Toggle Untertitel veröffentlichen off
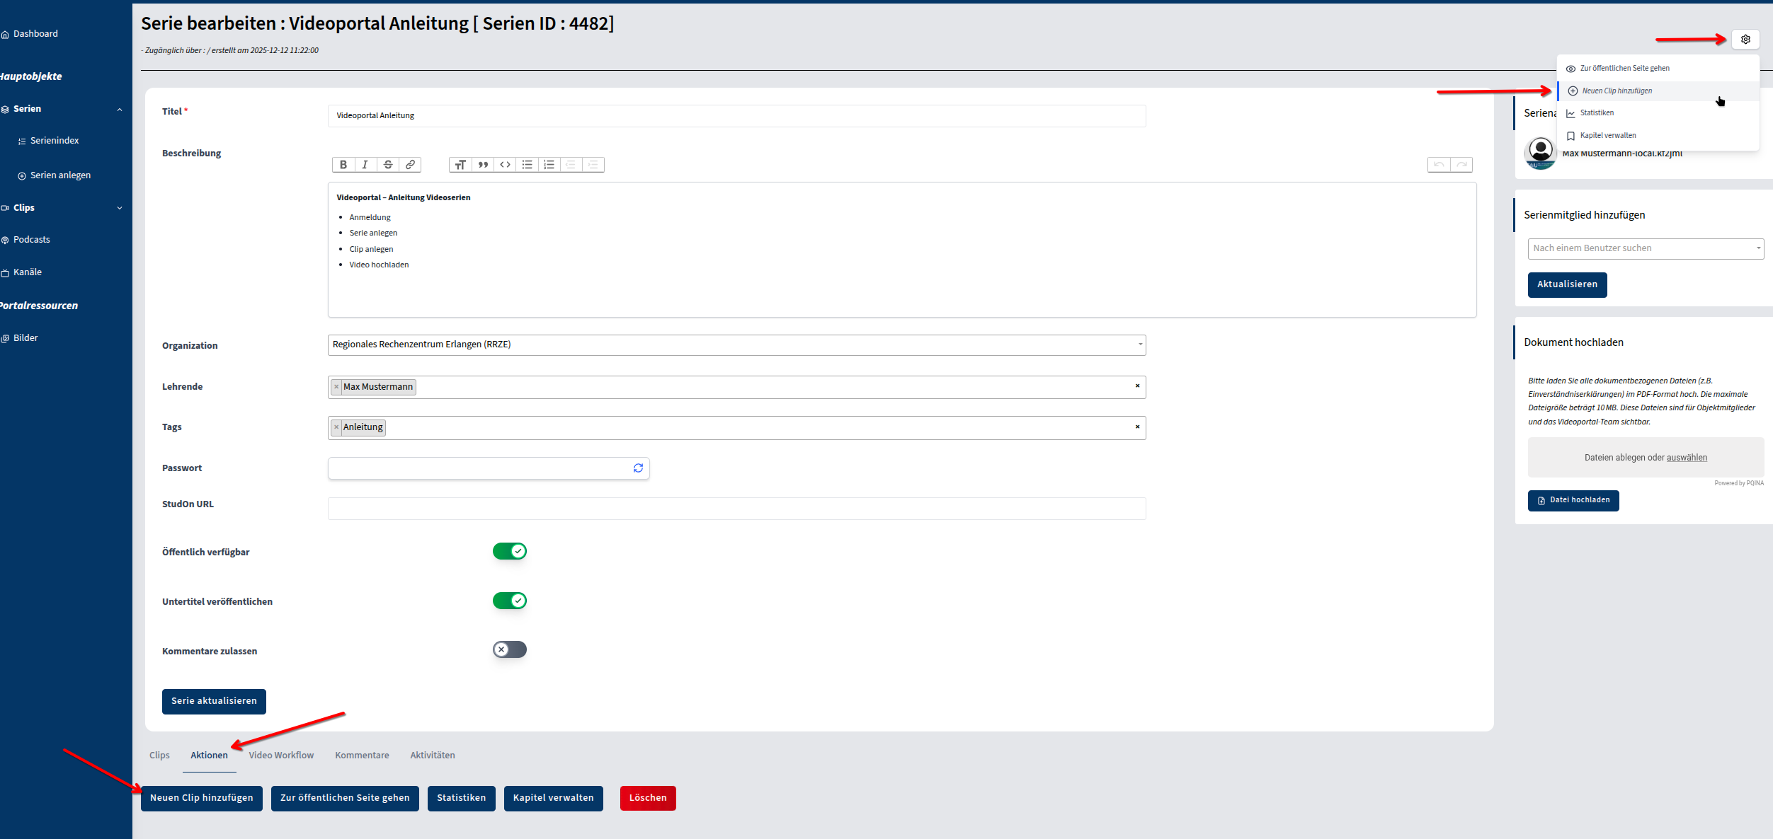 coord(510,601)
